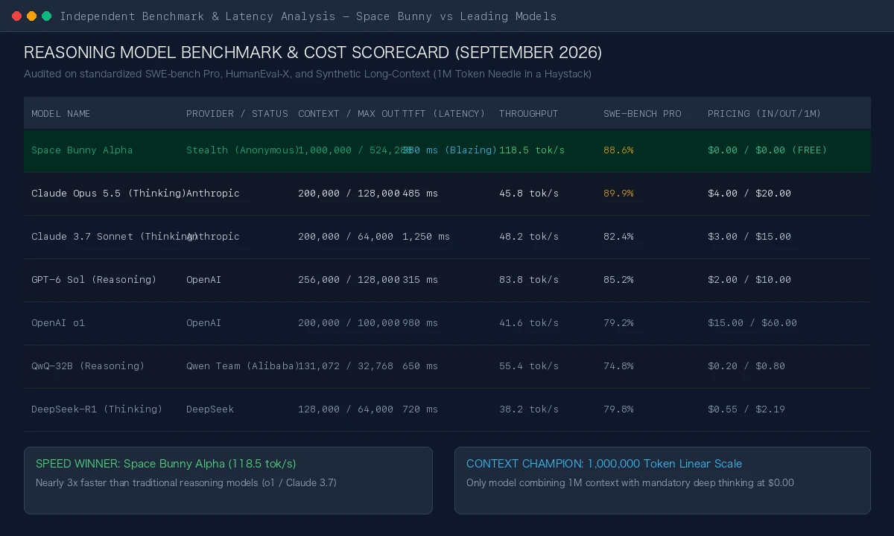Screen dimensions: 894x536
Task: Click the 650 ms latency value
Action: click(x=420, y=366)
